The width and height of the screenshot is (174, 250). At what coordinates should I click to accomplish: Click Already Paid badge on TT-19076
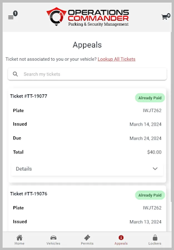point(150,195)
